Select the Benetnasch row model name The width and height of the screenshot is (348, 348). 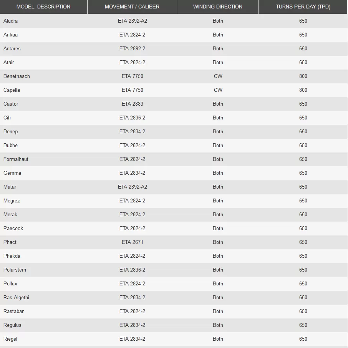pyautogui.click(x=17, y=76)
